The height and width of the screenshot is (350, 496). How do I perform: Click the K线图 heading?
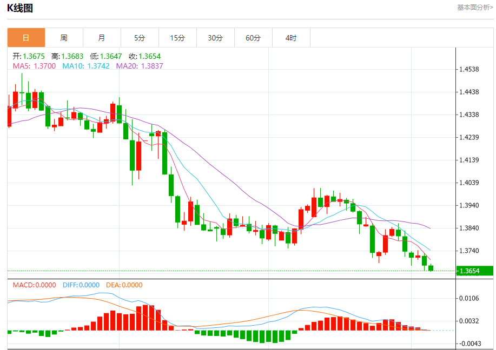click(20, 8)
